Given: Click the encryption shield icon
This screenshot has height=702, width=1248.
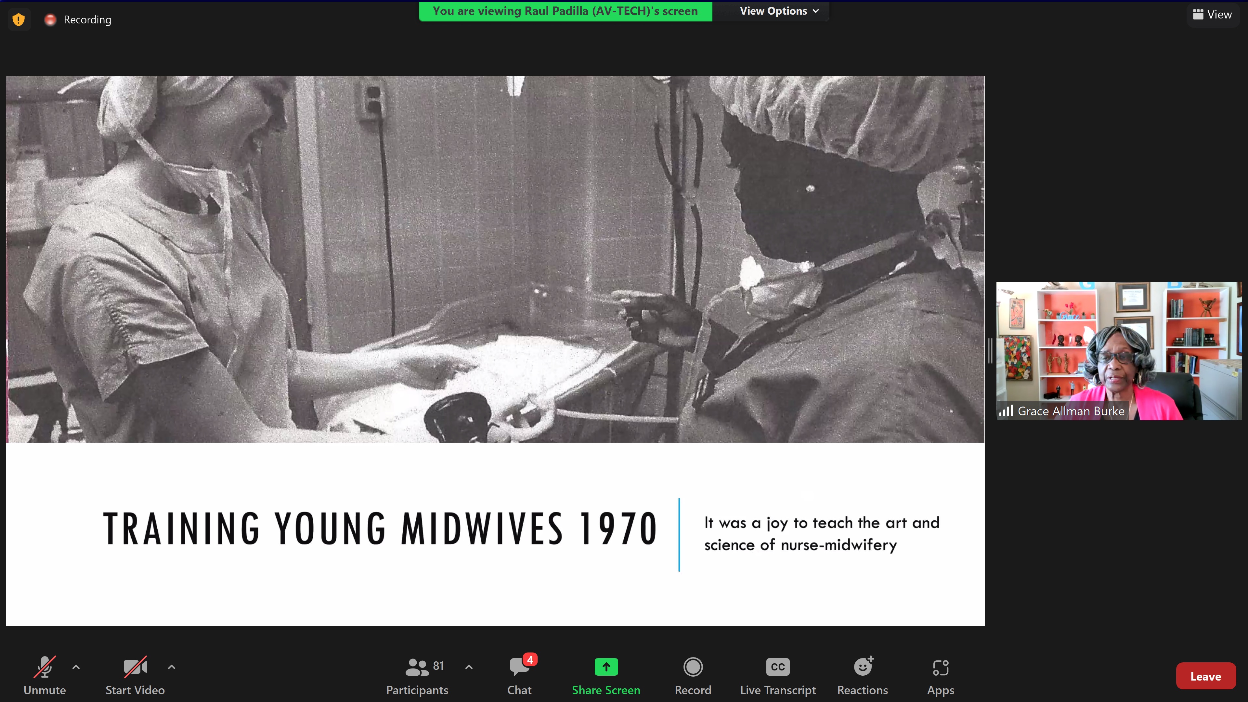Looking at the screenshot, I should coord(19,20).
